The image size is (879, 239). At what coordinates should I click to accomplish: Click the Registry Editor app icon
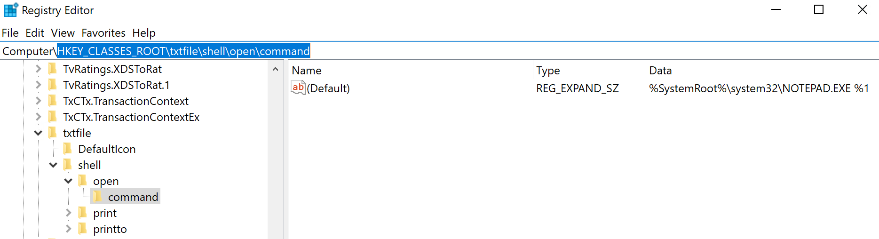click(10, 10)
